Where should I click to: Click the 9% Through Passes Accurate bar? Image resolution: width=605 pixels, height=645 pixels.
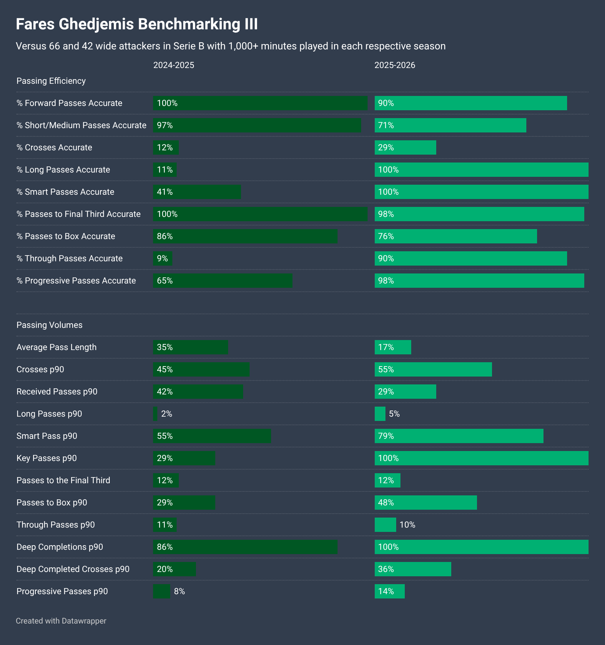[163, 258]
